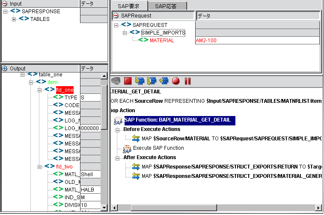Select the green item node
The image size is (324, 215).
(53, 82)
